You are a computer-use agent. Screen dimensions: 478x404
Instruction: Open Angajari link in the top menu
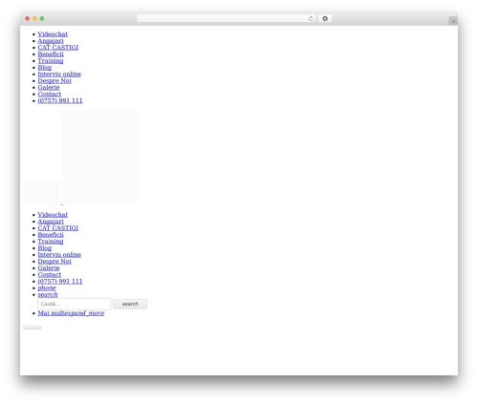(x=51, y=41)
